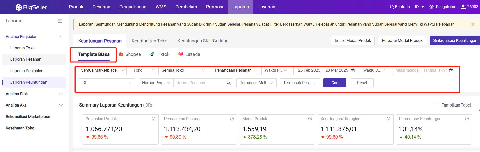Dismiss the yellow notification banner
This screenshot has height=152, width=480.
473,25
